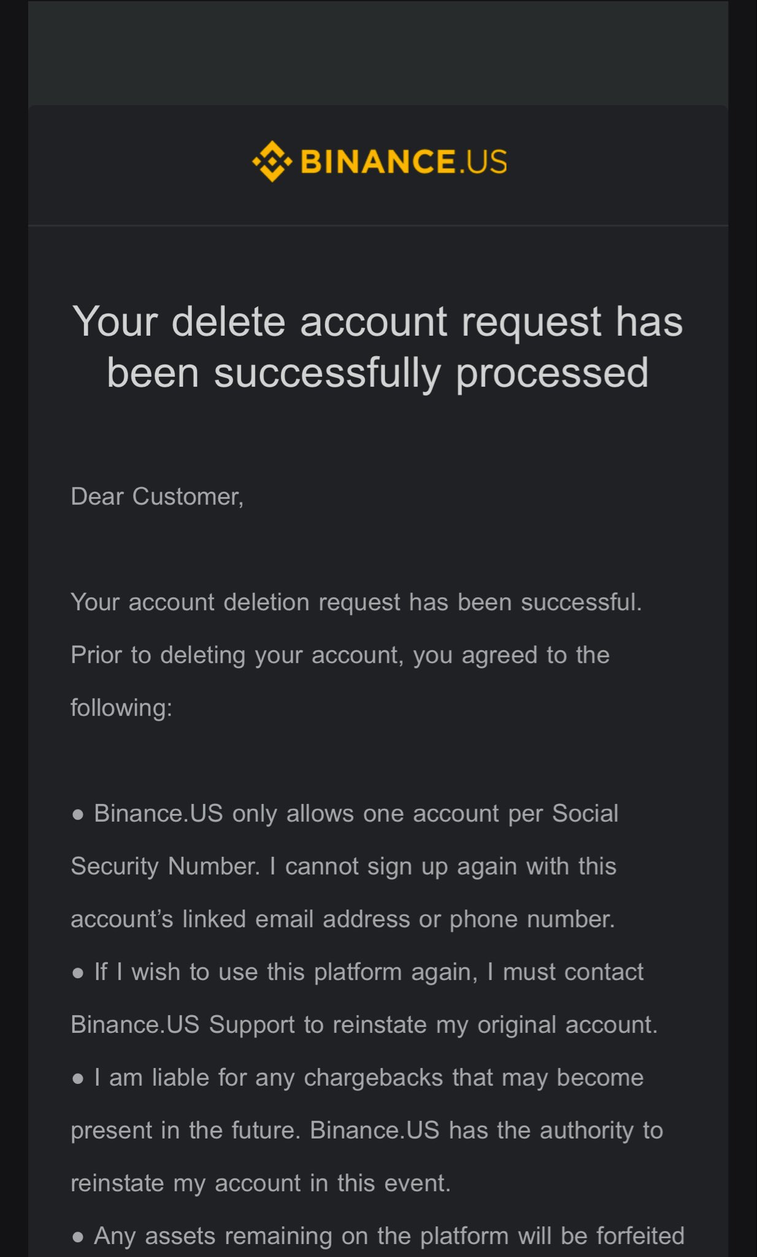Screen dimensions: 757x1257
Task: Click the Binance diamond logo icon
Action: (x=272, y=161)
